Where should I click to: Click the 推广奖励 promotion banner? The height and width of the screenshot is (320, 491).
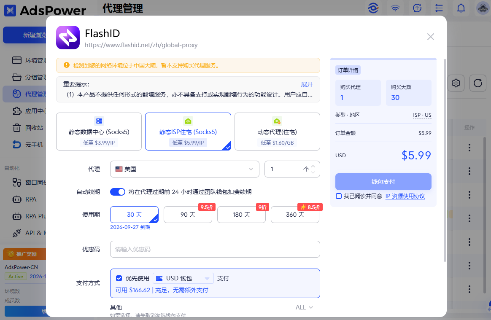(x=24, y=254)
